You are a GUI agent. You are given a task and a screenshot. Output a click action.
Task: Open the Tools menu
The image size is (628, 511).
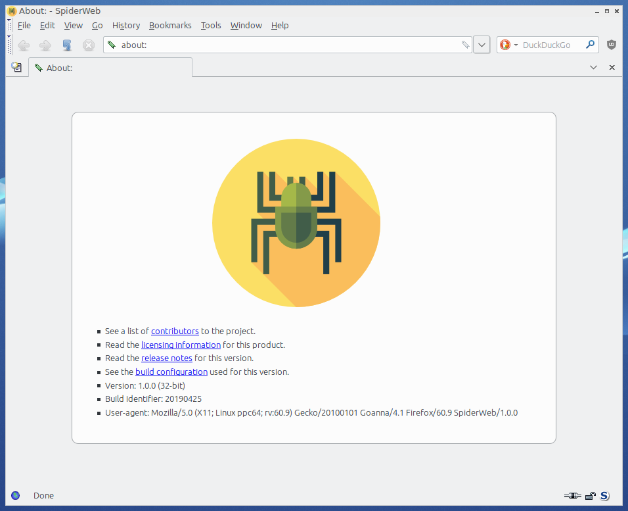click(211, 25)
